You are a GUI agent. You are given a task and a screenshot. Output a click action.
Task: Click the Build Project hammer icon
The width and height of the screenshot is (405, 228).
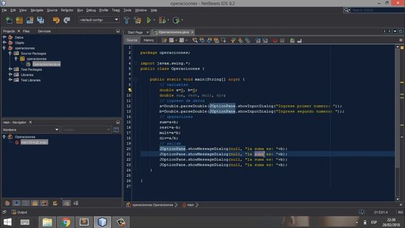[127, 20]
